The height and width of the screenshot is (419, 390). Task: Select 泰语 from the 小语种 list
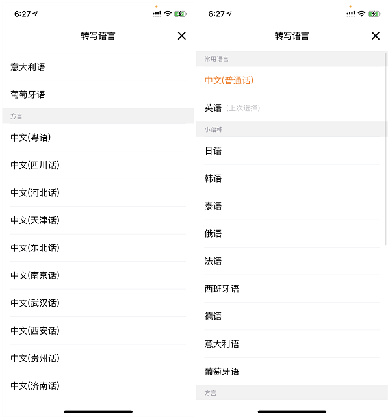292,206
